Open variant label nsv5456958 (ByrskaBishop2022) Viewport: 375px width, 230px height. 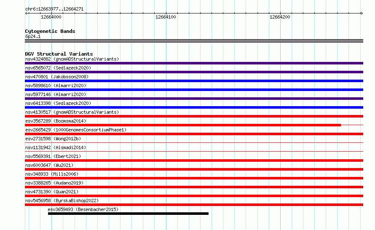[62, 201]
